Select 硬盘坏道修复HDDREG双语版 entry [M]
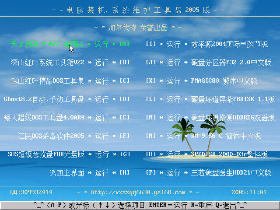The height and width of the screenshot is (210, 280). tap(210, 118)
